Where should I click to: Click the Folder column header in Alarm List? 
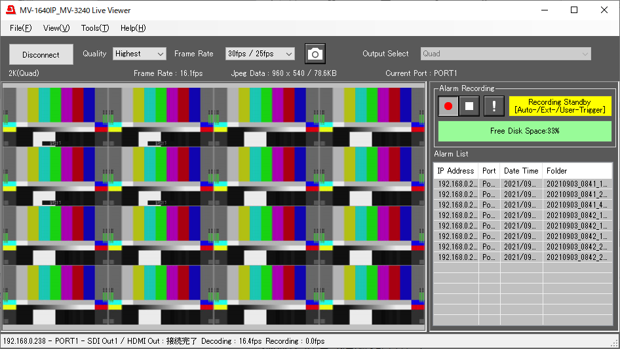pos(577,171)
